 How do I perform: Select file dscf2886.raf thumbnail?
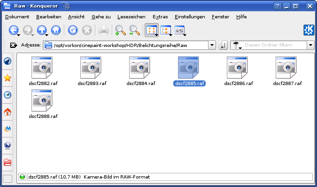click(x=237, y=68)
